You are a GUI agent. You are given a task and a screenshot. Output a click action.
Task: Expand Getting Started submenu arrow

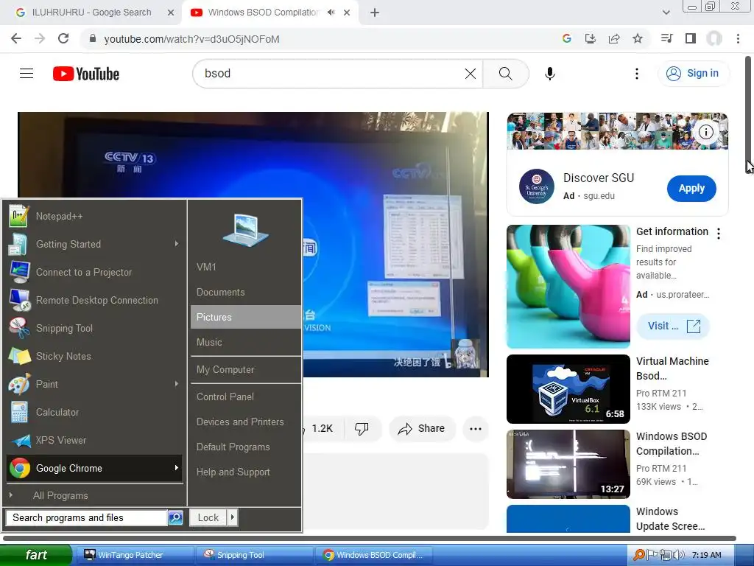(x=177, y=244)
